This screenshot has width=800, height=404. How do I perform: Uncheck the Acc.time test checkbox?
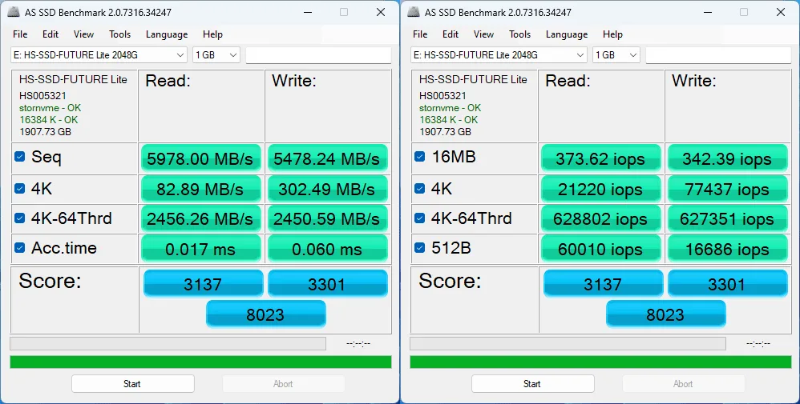20,247
